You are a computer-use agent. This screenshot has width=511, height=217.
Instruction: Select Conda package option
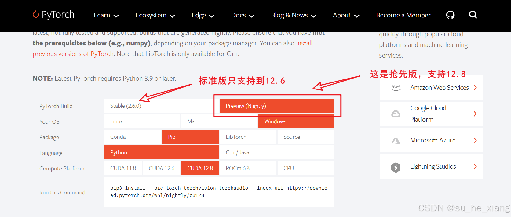point(133,137)
